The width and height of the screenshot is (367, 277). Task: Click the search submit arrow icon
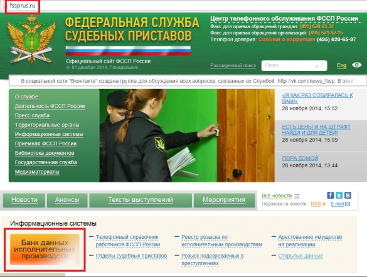(319, 66)
